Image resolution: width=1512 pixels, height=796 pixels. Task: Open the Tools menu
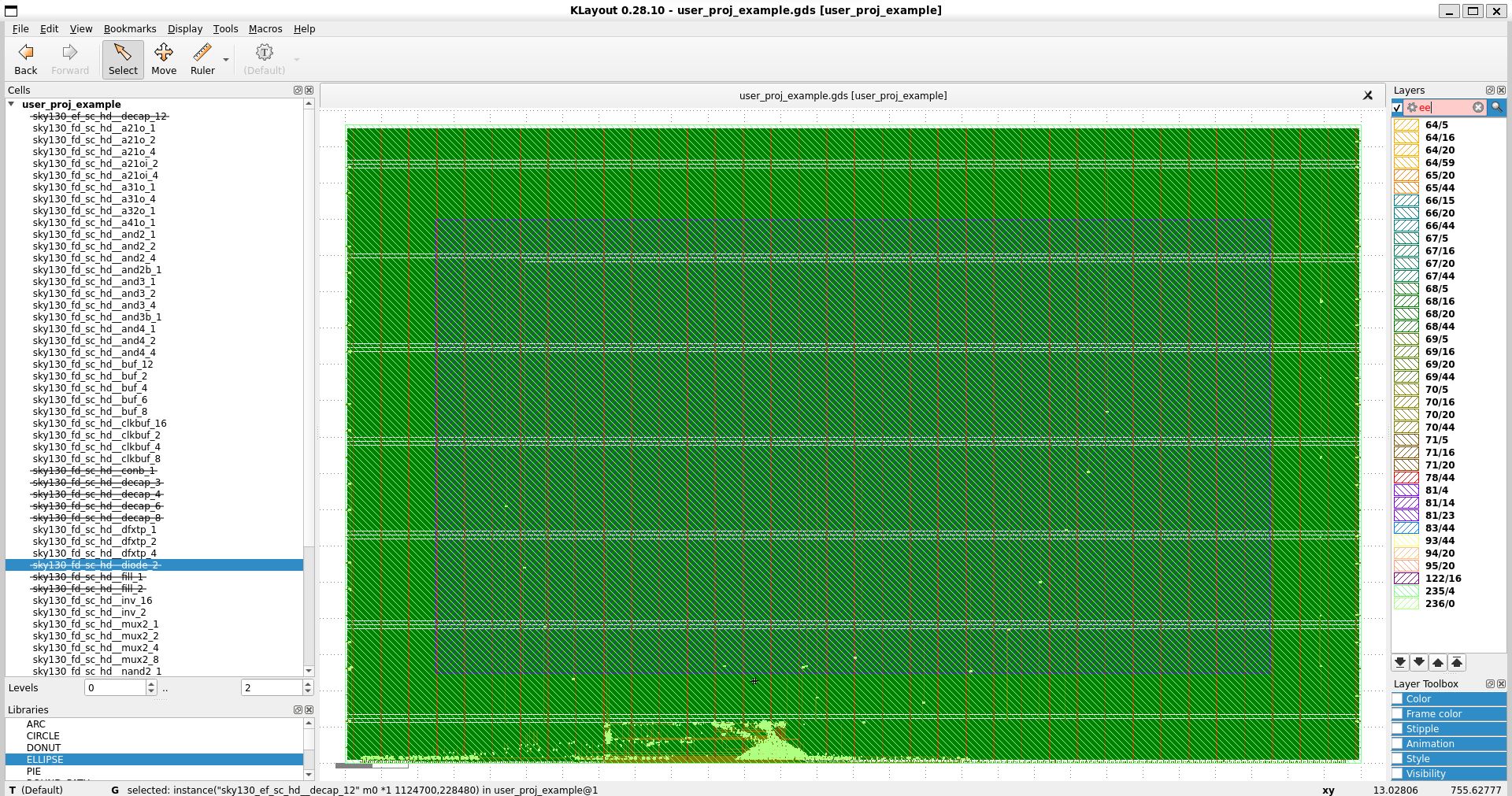coord(225,29)
